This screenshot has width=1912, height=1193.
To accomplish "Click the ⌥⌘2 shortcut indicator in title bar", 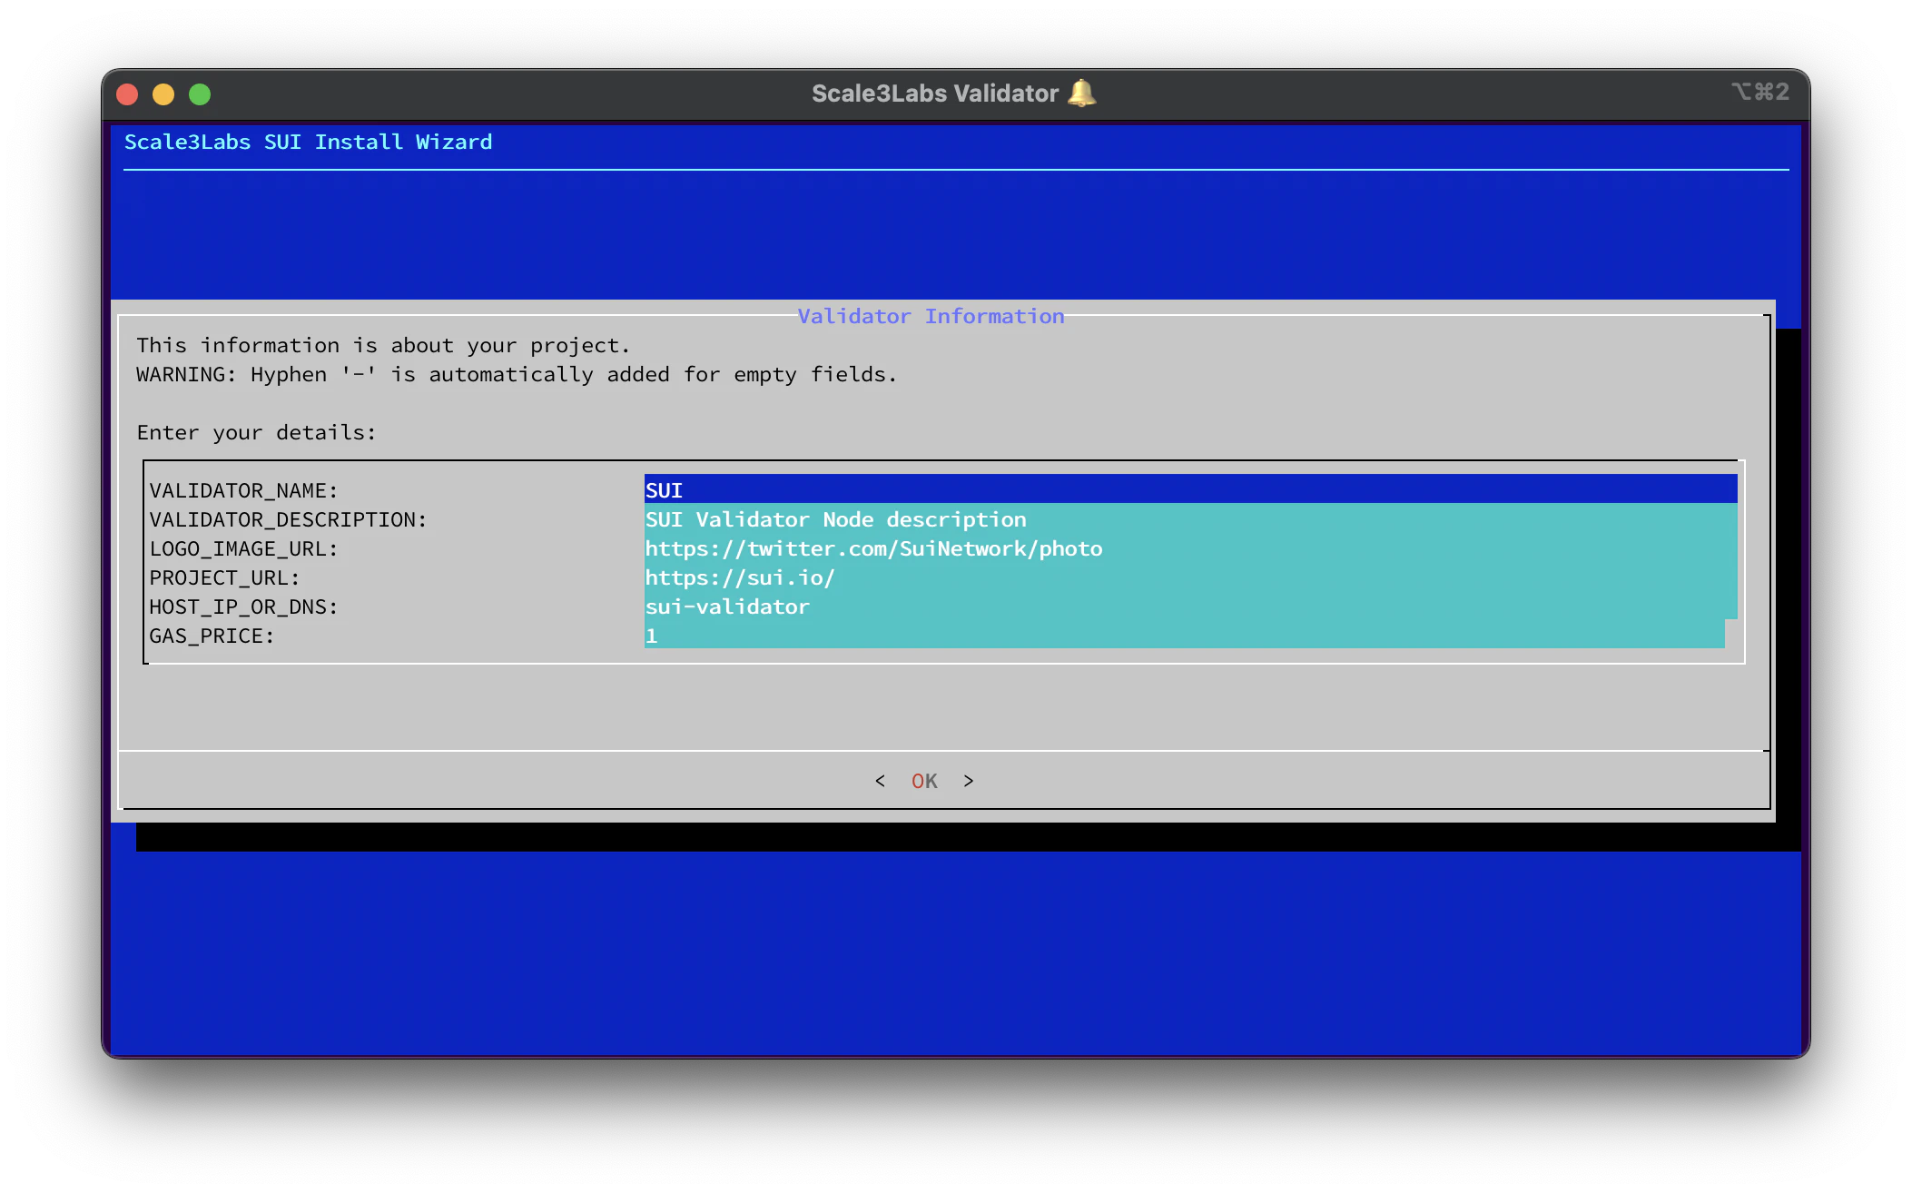I will tap(1760, 92).
